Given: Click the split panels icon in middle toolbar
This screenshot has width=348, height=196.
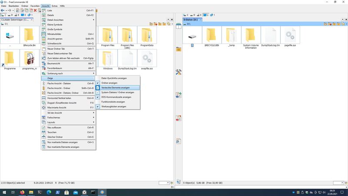Looking at the screenshot, I should point(178,26).
